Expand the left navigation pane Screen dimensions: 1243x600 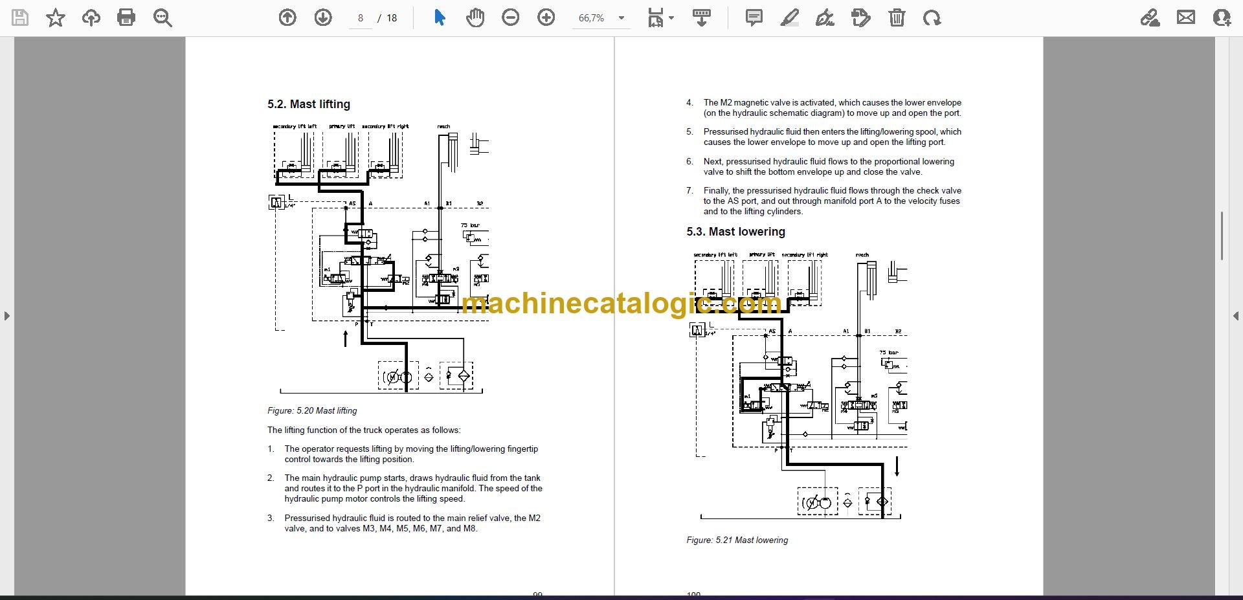pyautogui.click(x=6, y=316)
